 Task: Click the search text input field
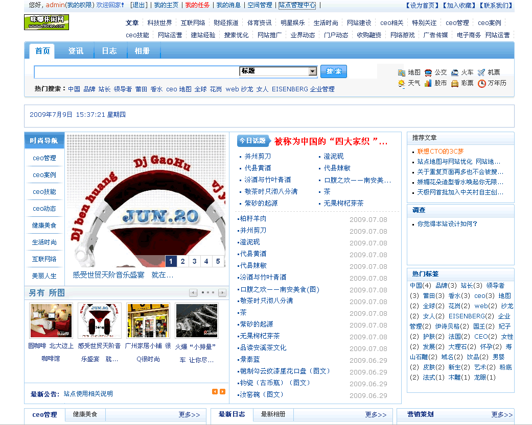tap(137, 72)
